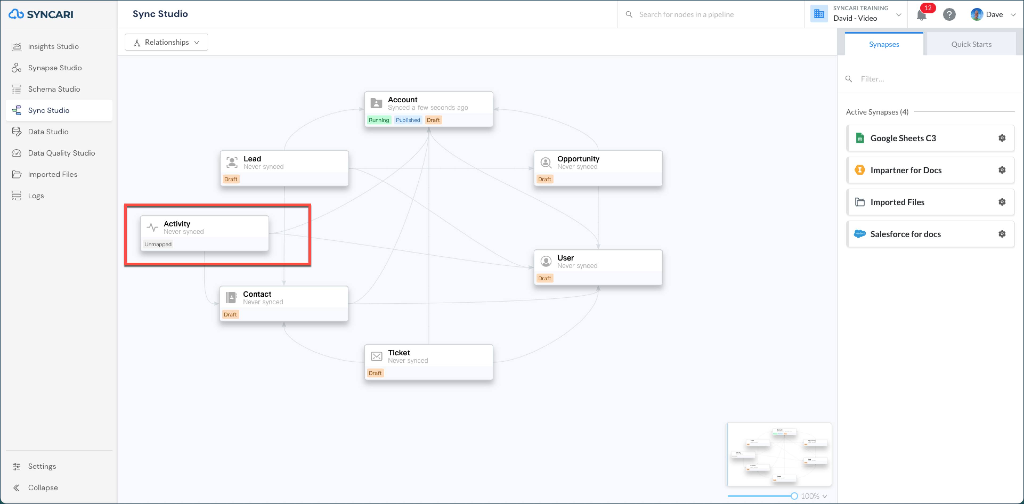
Task: Open Data Quality Studio gauge icon
Action: [x=16, y=153]
